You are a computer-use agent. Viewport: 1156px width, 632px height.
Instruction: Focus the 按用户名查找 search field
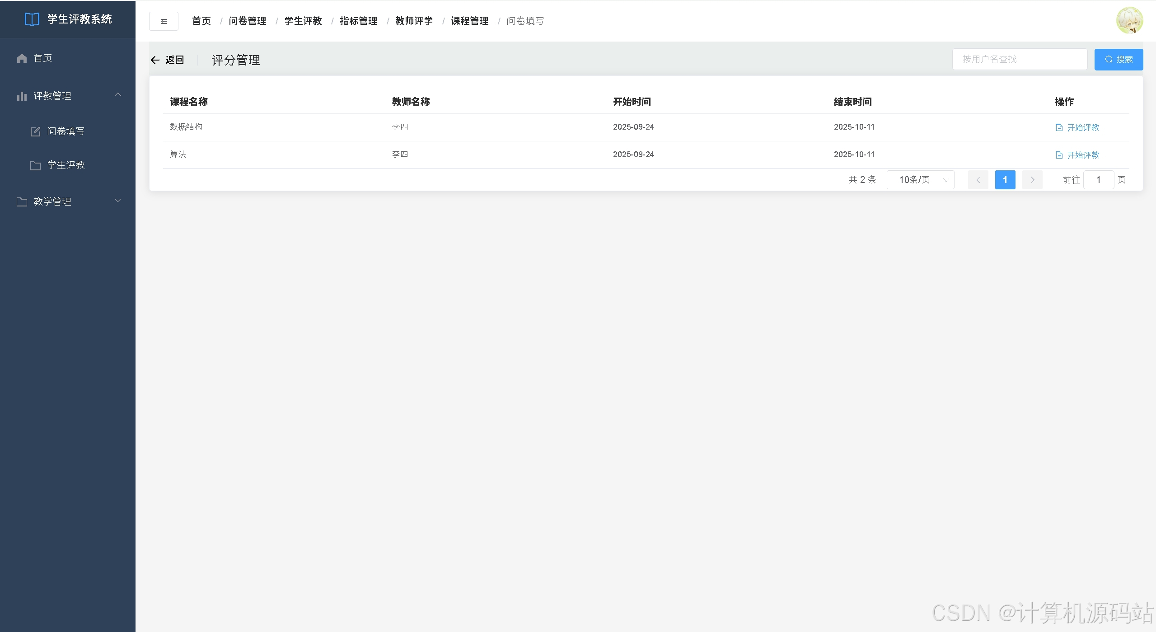pos(1020,59)
